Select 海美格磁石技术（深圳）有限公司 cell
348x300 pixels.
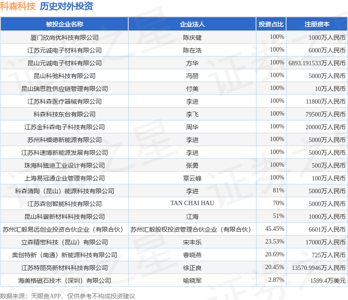point(65,281)
